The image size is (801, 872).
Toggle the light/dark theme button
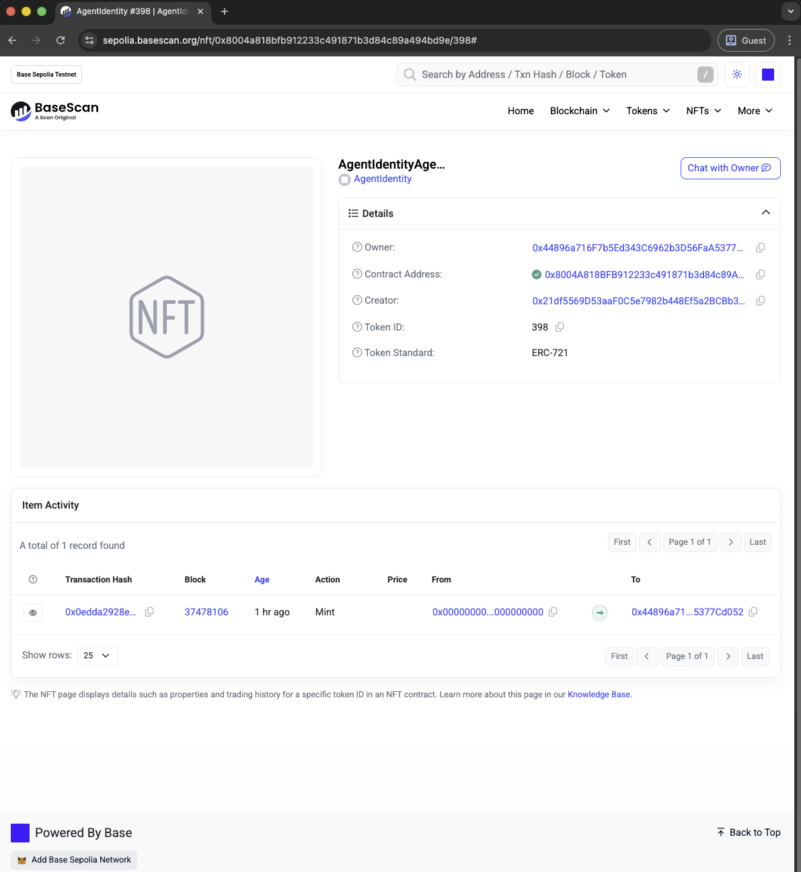tap(737, 75)
